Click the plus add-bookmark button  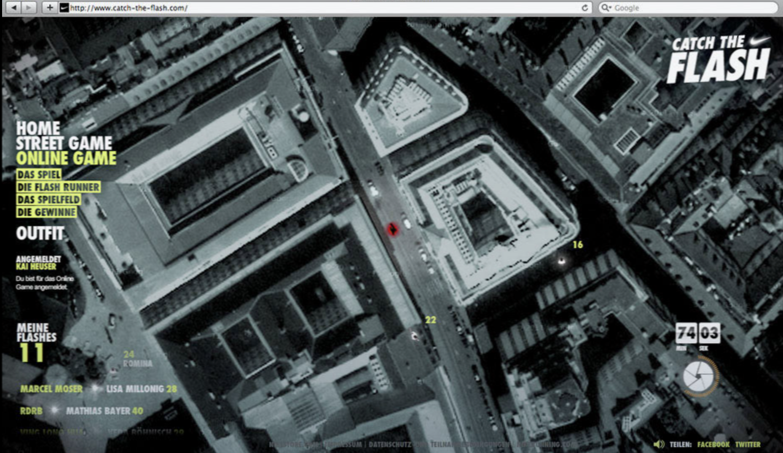(x=50, y=8)
